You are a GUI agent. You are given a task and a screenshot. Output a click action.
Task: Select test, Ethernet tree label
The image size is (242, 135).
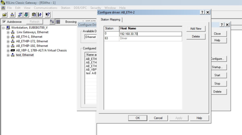tap(25, 55)
